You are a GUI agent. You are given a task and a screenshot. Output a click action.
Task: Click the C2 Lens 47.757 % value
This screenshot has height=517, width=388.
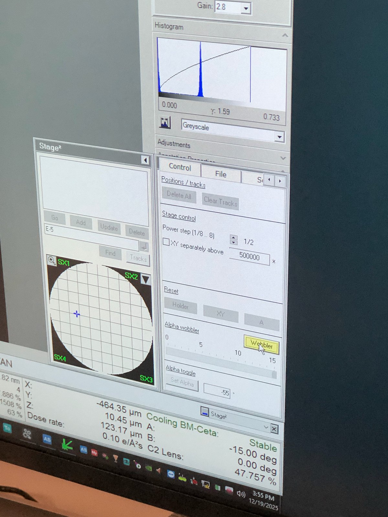255,478
